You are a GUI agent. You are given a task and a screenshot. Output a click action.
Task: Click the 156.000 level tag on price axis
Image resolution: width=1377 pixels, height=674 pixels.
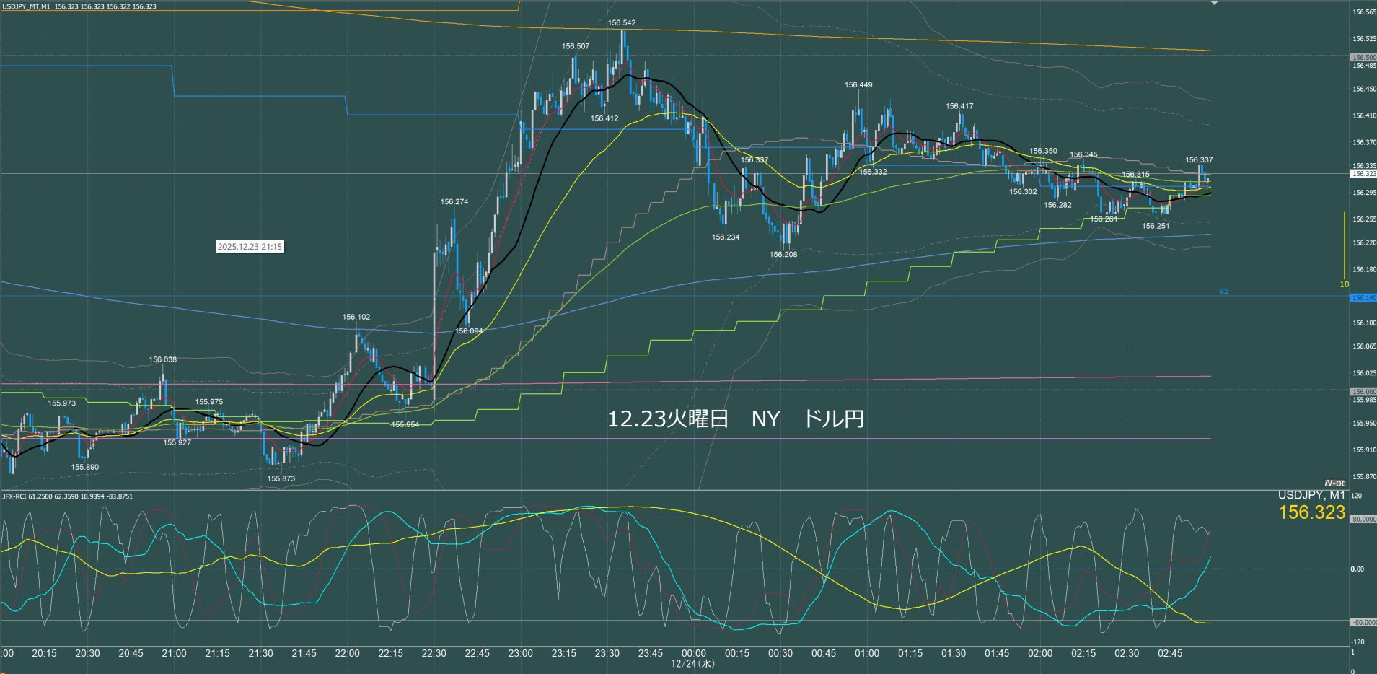click(1363, 391)
